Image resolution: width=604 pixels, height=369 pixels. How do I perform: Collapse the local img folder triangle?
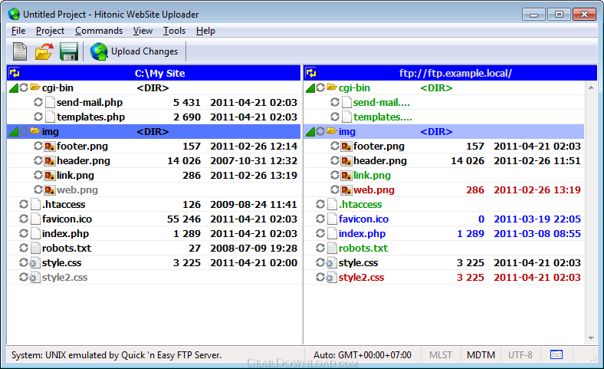14,132
